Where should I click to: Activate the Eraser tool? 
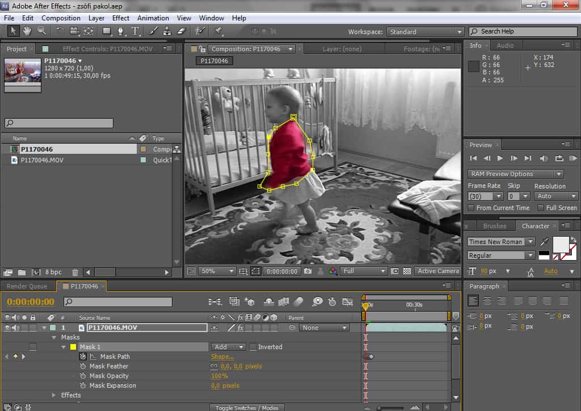[x=182, y=31]
